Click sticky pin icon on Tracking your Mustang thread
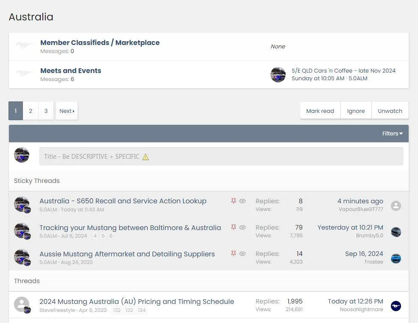Viewport: 418px width, 323px height. (x=234, y=227)
